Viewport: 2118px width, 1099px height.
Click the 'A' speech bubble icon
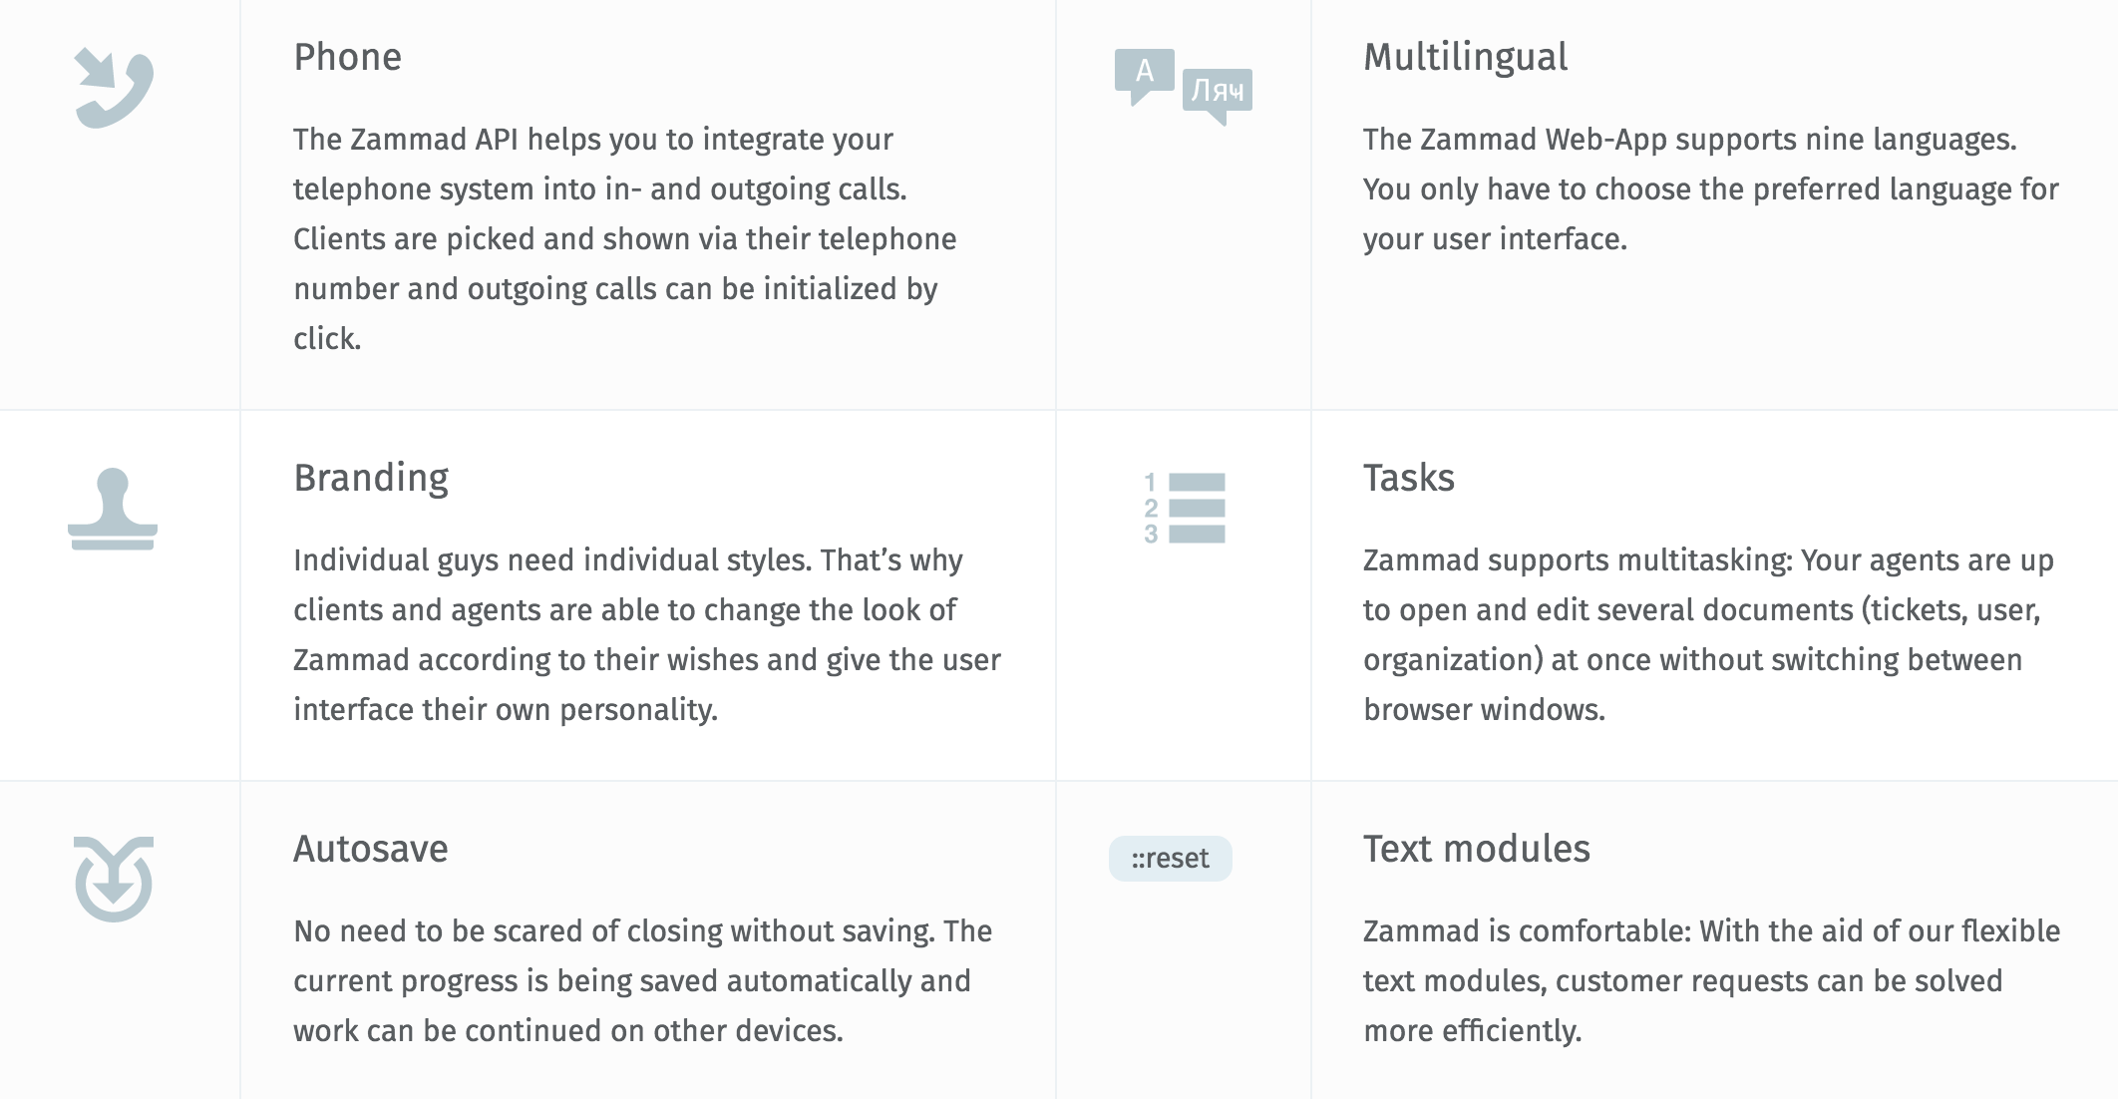click(x=1144, y=73)
